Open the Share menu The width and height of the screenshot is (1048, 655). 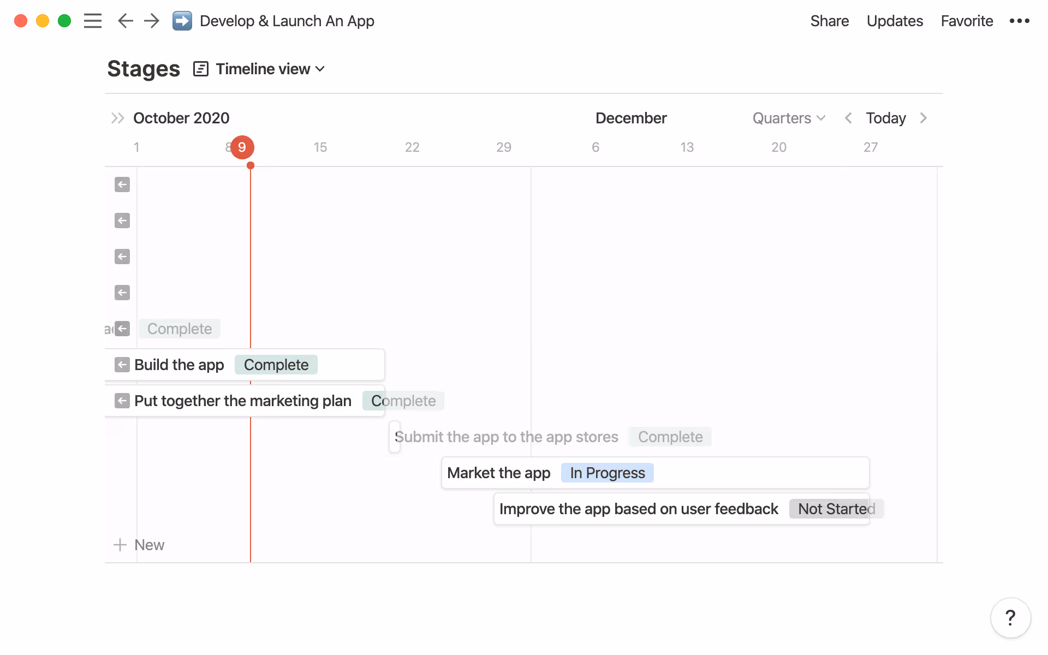829,21
